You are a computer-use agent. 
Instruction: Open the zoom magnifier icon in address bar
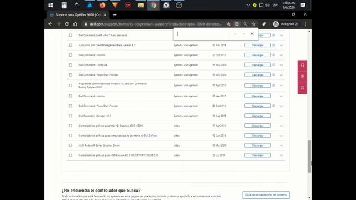point(245,24)
